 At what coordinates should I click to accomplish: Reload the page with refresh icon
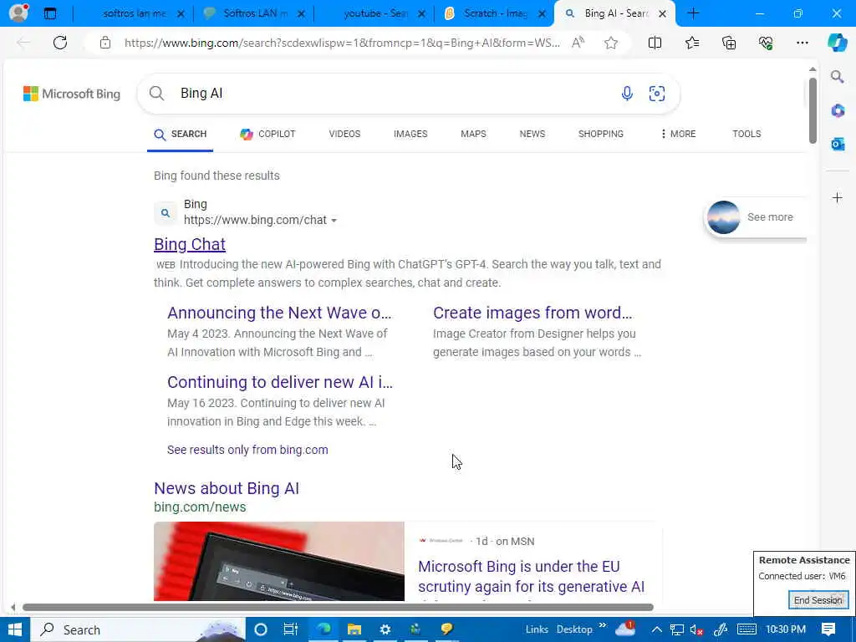coord(60,43)
